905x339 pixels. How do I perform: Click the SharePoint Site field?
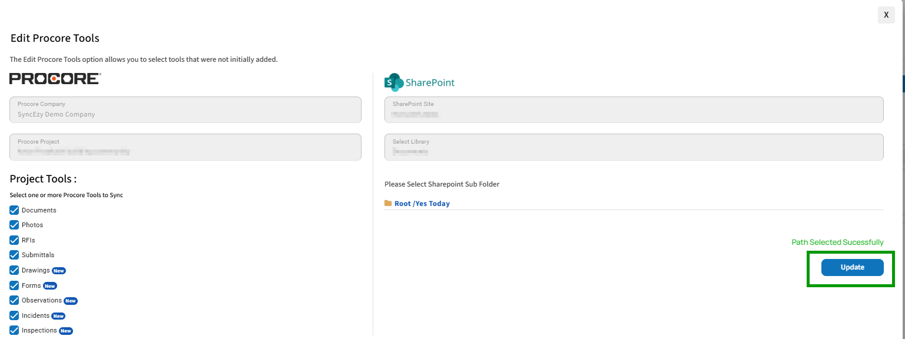[x=634, y=109]
